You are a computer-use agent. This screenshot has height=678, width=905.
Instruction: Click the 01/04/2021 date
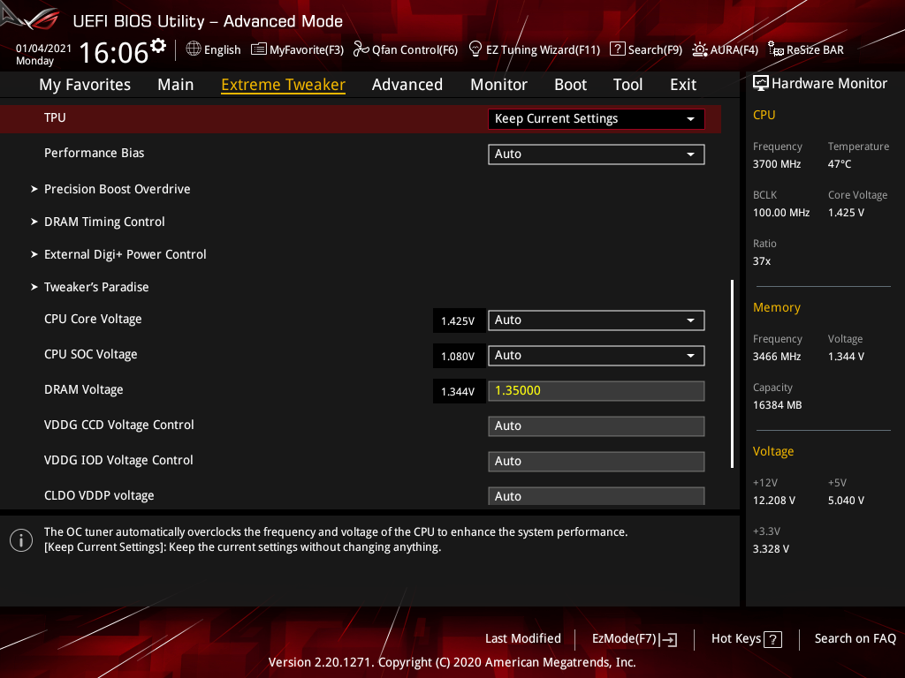[x=43, y=49]
